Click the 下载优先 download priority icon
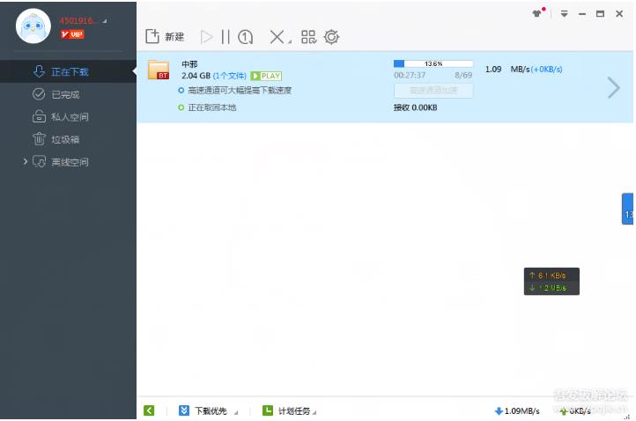 click(x=184, y=410)
